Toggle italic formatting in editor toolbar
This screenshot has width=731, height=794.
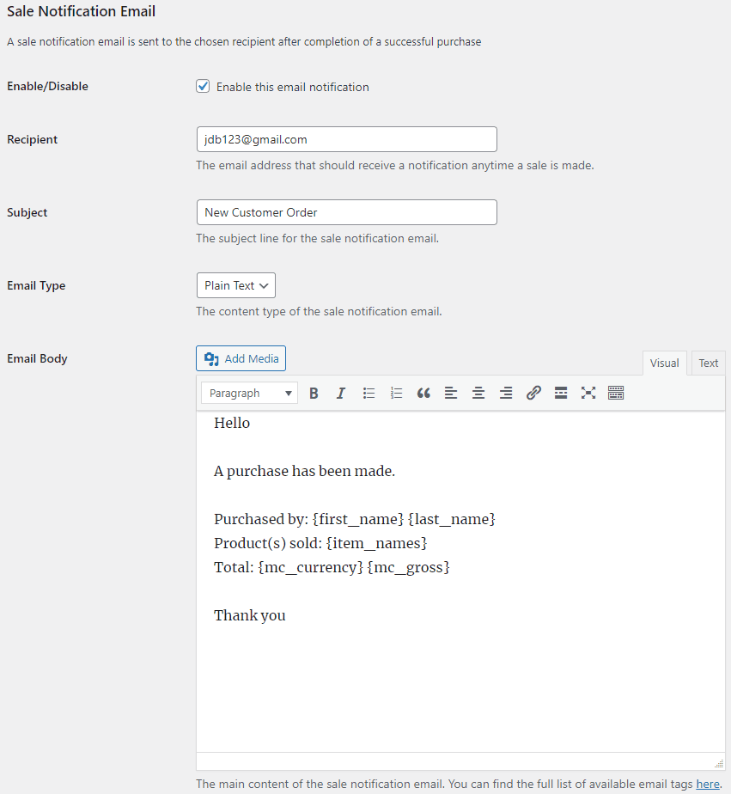341,393
